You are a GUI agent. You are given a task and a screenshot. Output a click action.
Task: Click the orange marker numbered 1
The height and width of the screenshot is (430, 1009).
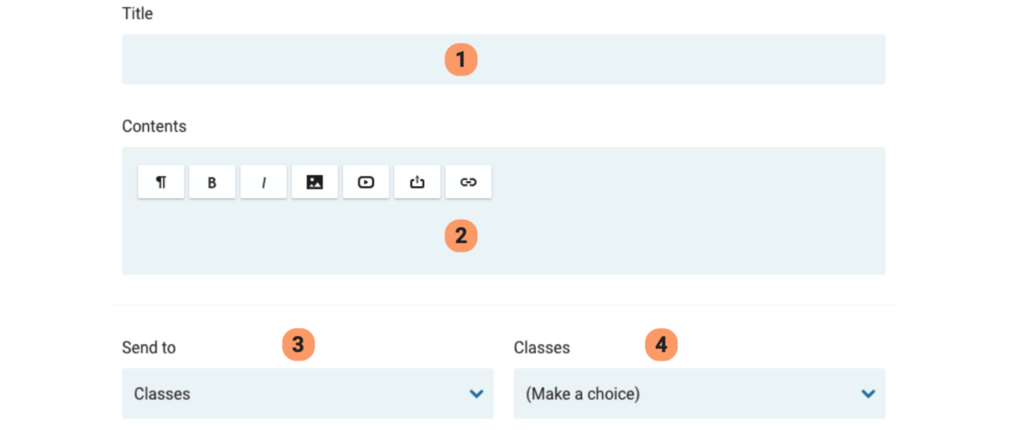[461, 59]
